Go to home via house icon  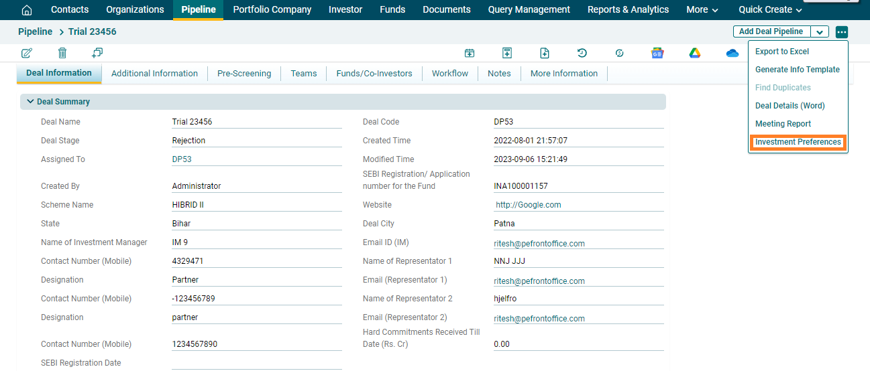point(27,10)
